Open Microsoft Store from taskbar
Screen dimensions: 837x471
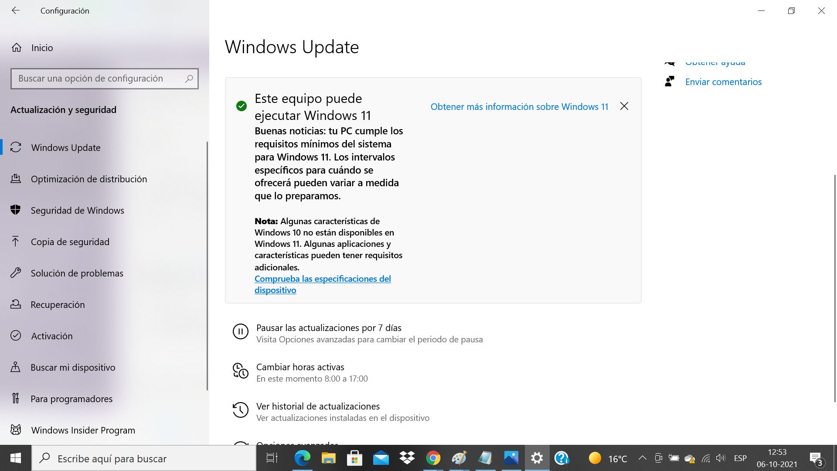click(x=354, y=458)
